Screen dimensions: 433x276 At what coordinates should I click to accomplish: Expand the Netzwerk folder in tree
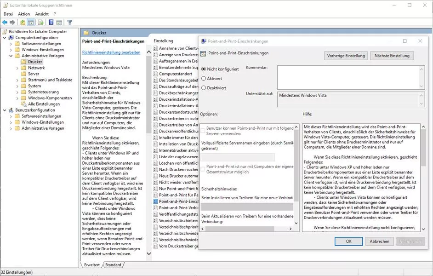[x=17, y=68]
